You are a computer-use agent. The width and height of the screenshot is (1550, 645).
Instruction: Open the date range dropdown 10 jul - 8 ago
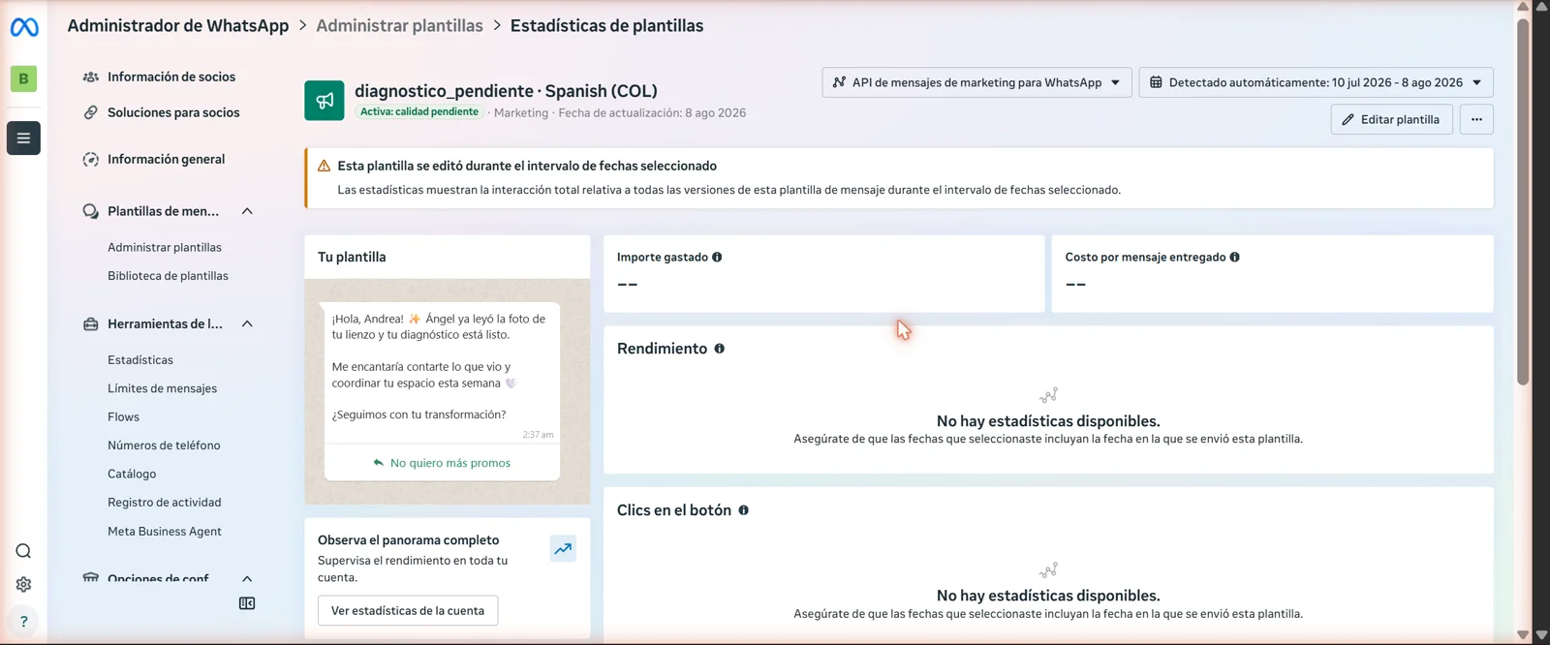(1316, 82)
